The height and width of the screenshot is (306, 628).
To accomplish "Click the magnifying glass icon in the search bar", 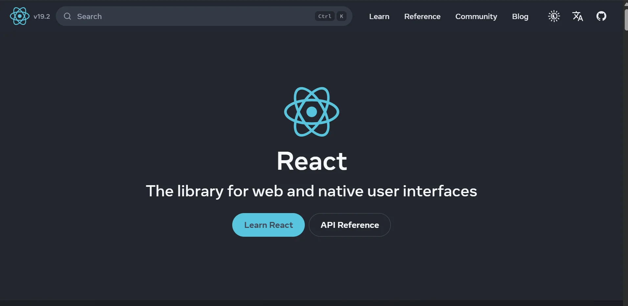I will [x=67, y=16].
